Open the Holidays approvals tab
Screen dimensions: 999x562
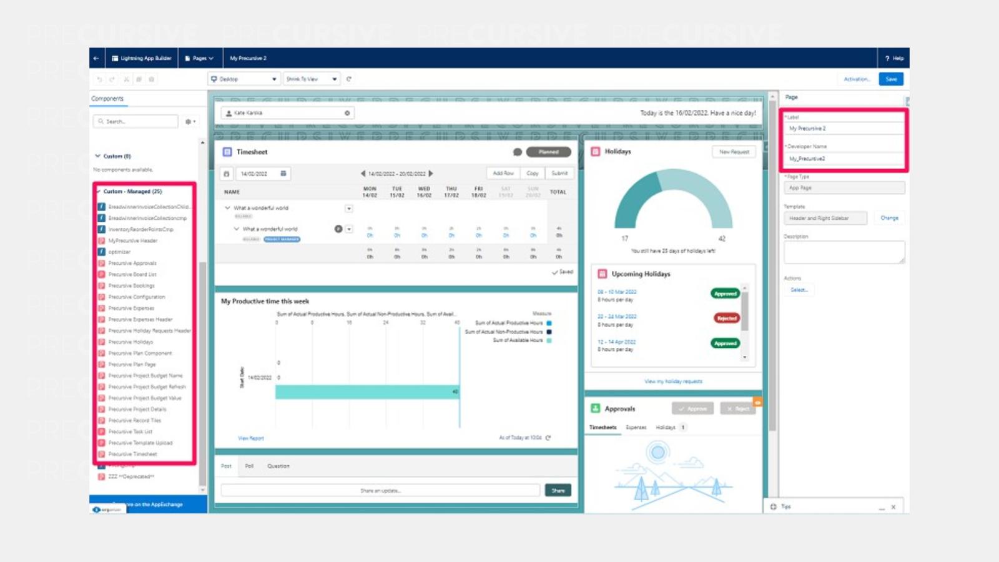(x=666, y=428)
